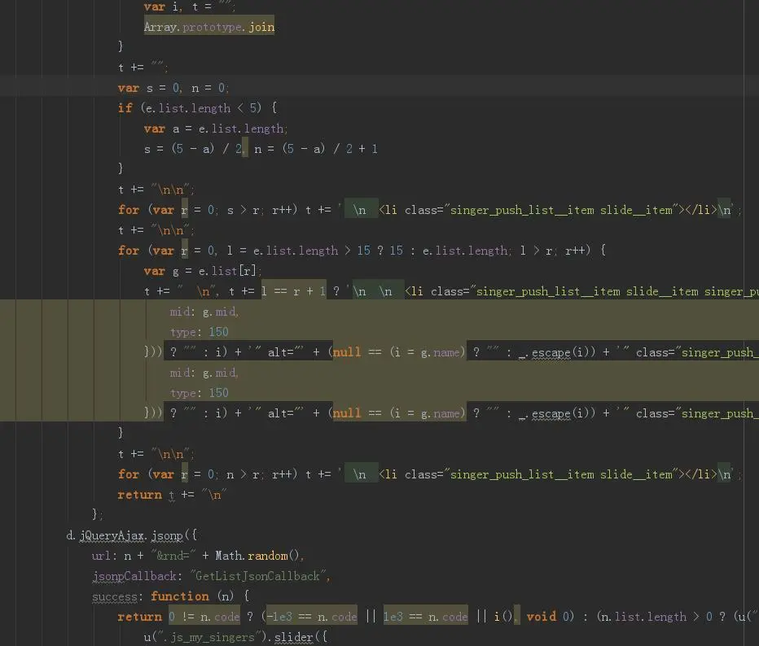The image size is (759, 646).
Task: Click the "success" property key
Action: [114, 596]
